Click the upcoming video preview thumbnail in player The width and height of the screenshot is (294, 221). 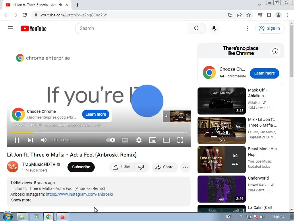[x=177, y=116]
